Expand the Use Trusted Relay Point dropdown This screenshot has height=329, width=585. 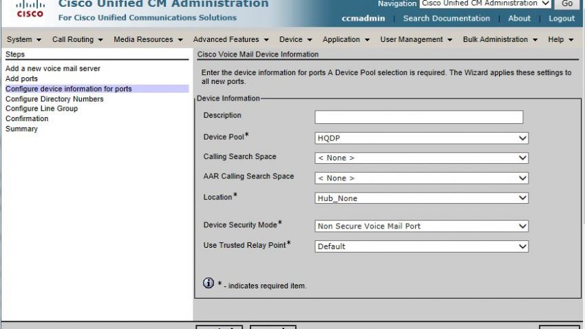[x=421, y=246]
